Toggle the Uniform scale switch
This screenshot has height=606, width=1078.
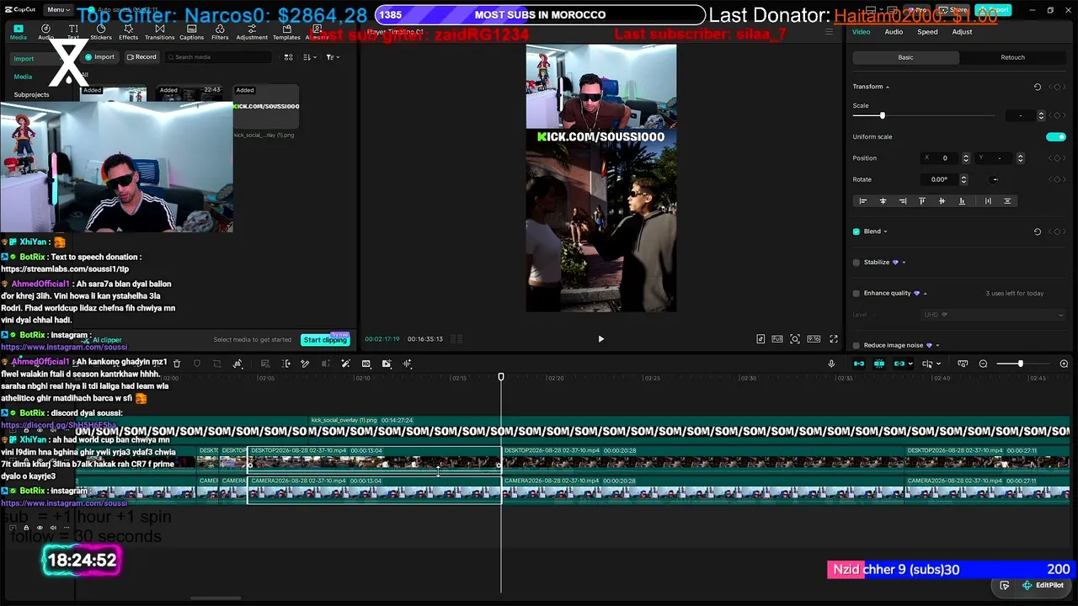pos(1056,137)
